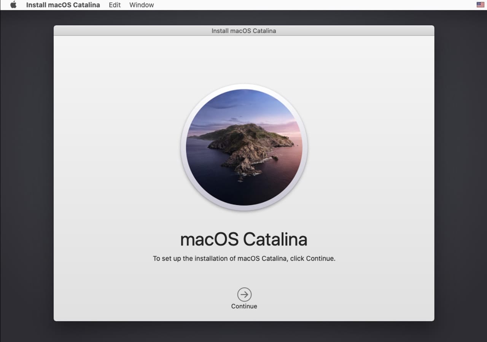Click the dark desktop right of the window
The width and height of the screenshot is (487, 342).
460,171
